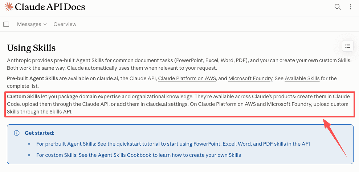Click the info icon beside Get started

pyautogui.click(x=17, y=133)
